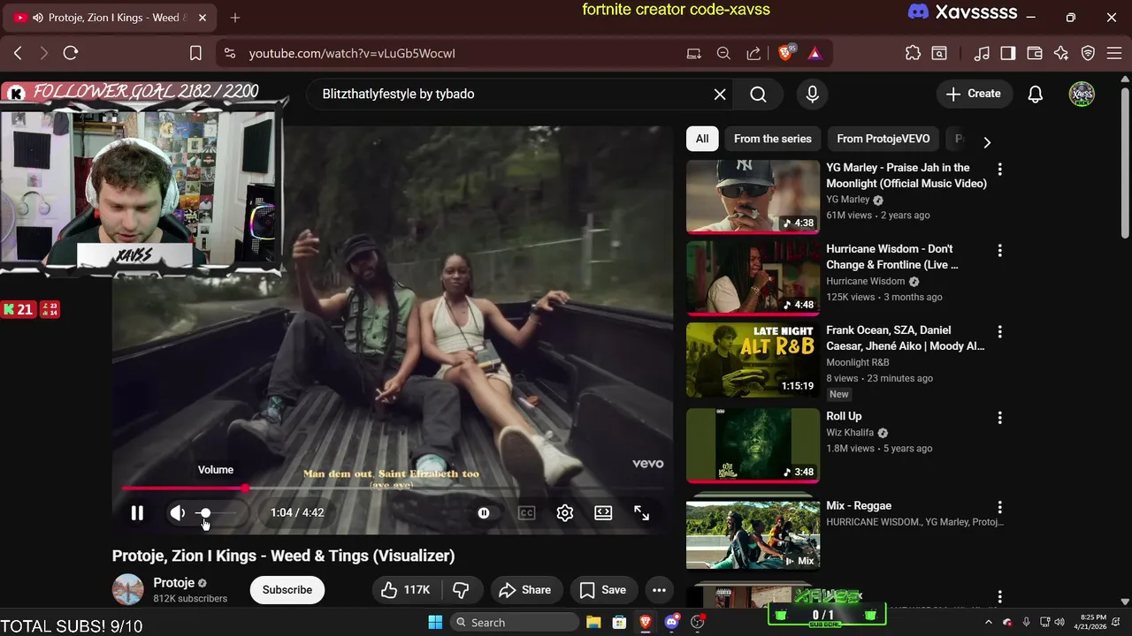Open options for Hurricane Wisdom video
This screenshot has height=636, width=1132.
point(1000,251)
